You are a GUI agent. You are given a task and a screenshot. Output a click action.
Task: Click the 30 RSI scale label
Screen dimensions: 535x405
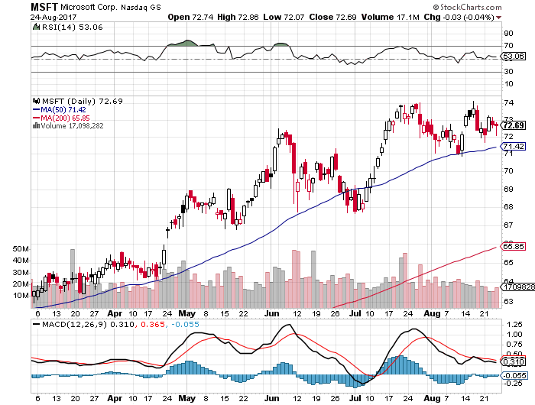508,72
